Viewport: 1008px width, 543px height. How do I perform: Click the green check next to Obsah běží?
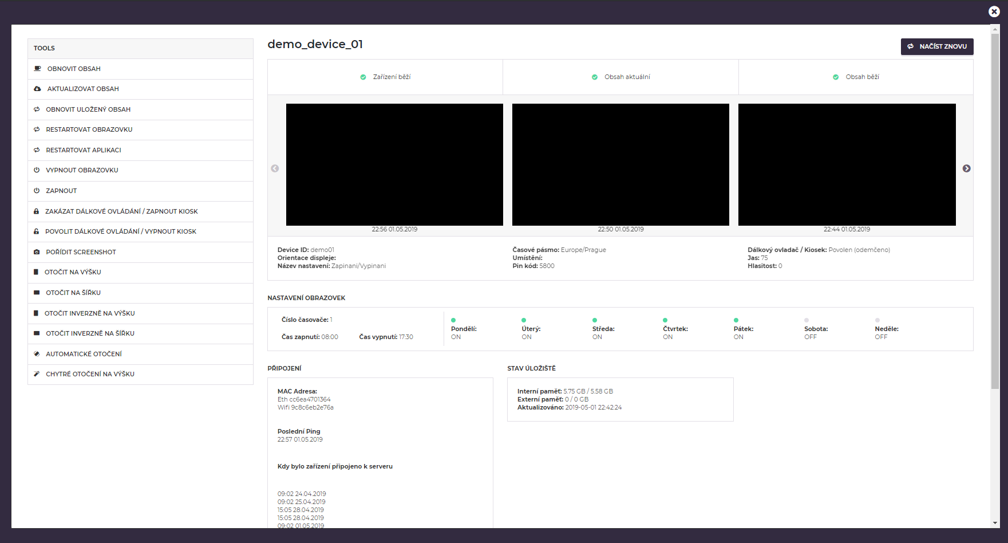(836, 77)
